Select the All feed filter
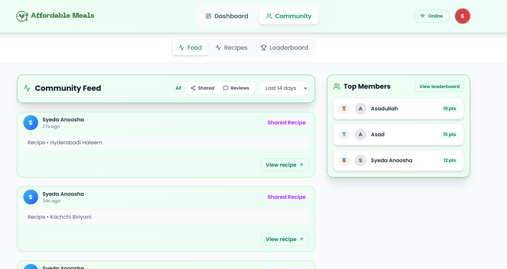The width and height of the screenshot is (507, 269). (x=179, y=88)
